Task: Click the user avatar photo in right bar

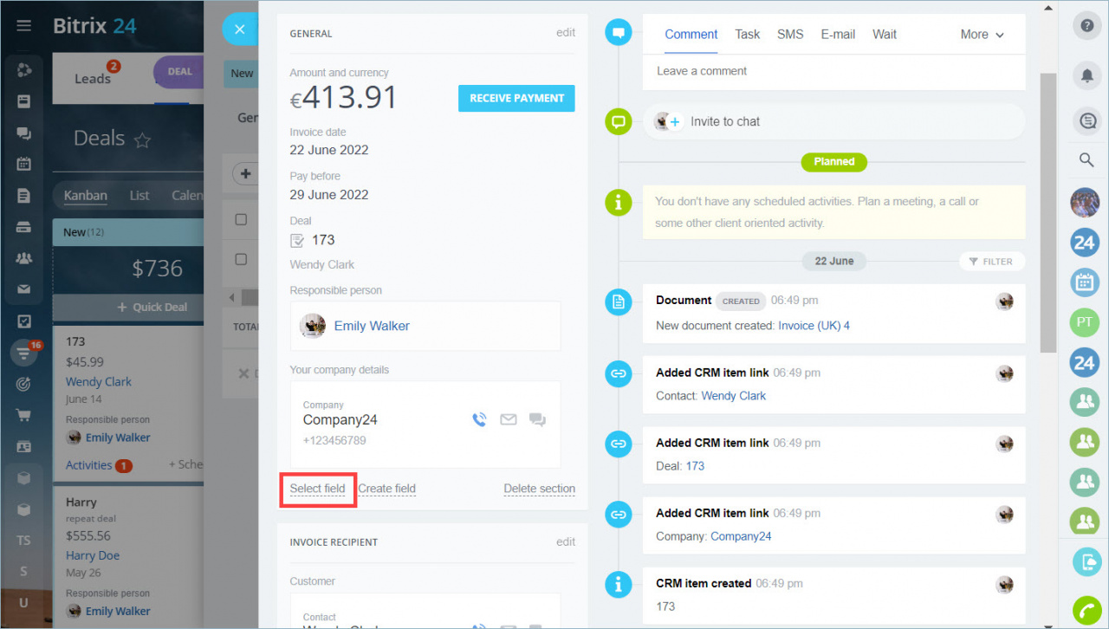Action: (x=1085, y=202)
